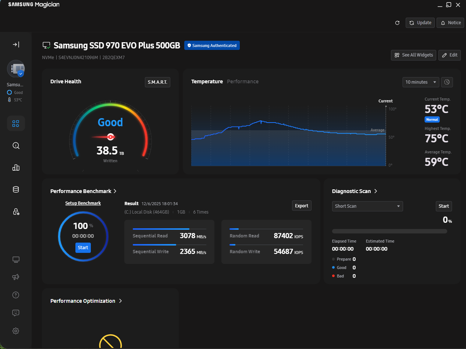Click the Setup Benchmark link
The image size is (466, 349).
click(x=83, y=203)
